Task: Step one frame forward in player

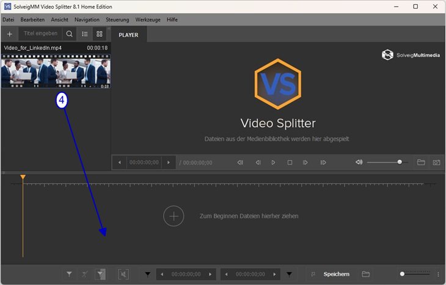Action: pyautogui.click(x=305, y=163)
